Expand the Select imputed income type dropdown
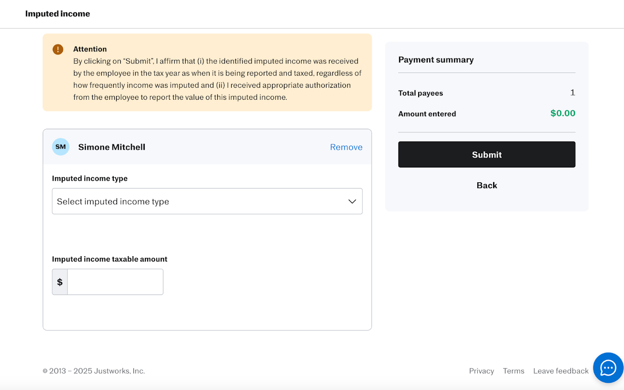Viewport: 624px width, 390px height. 207,201
